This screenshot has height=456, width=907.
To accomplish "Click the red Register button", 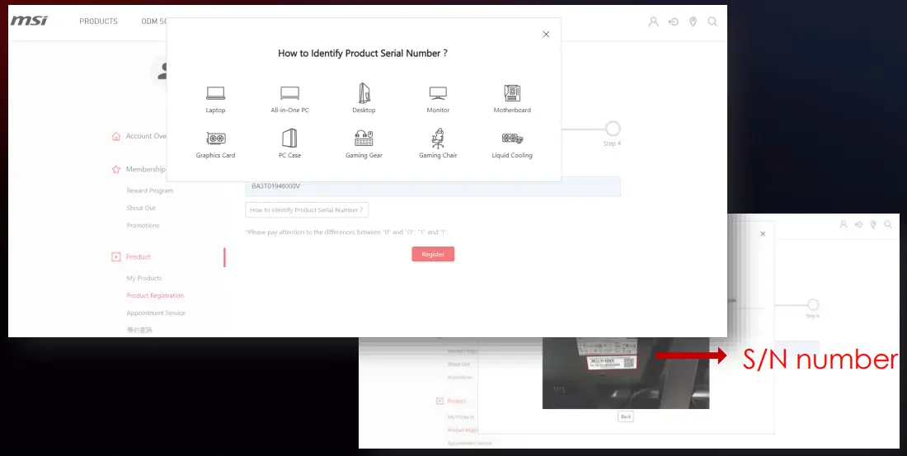I will point(433,254).
